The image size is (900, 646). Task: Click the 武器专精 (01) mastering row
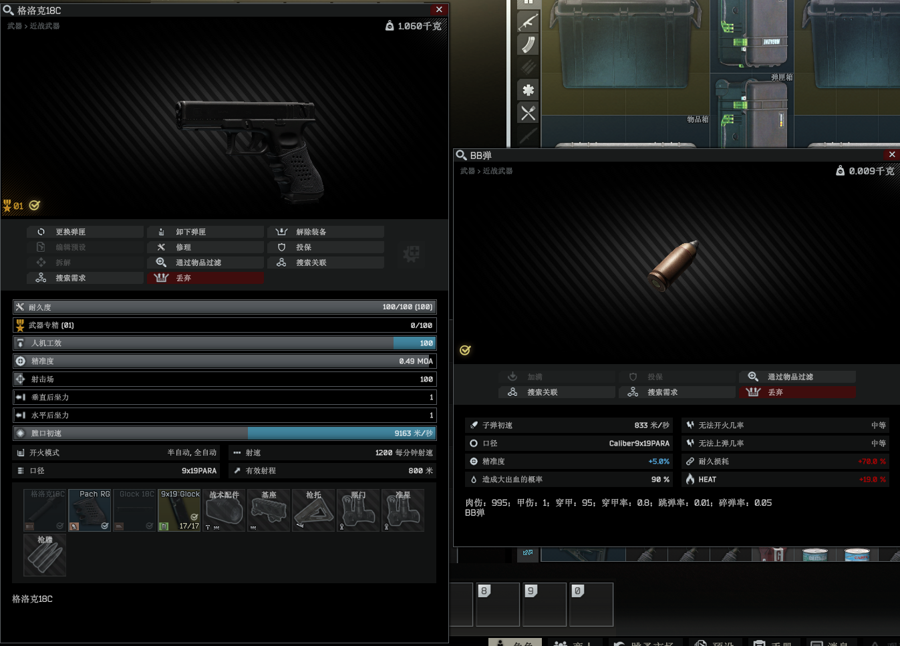tap(224, 325)
